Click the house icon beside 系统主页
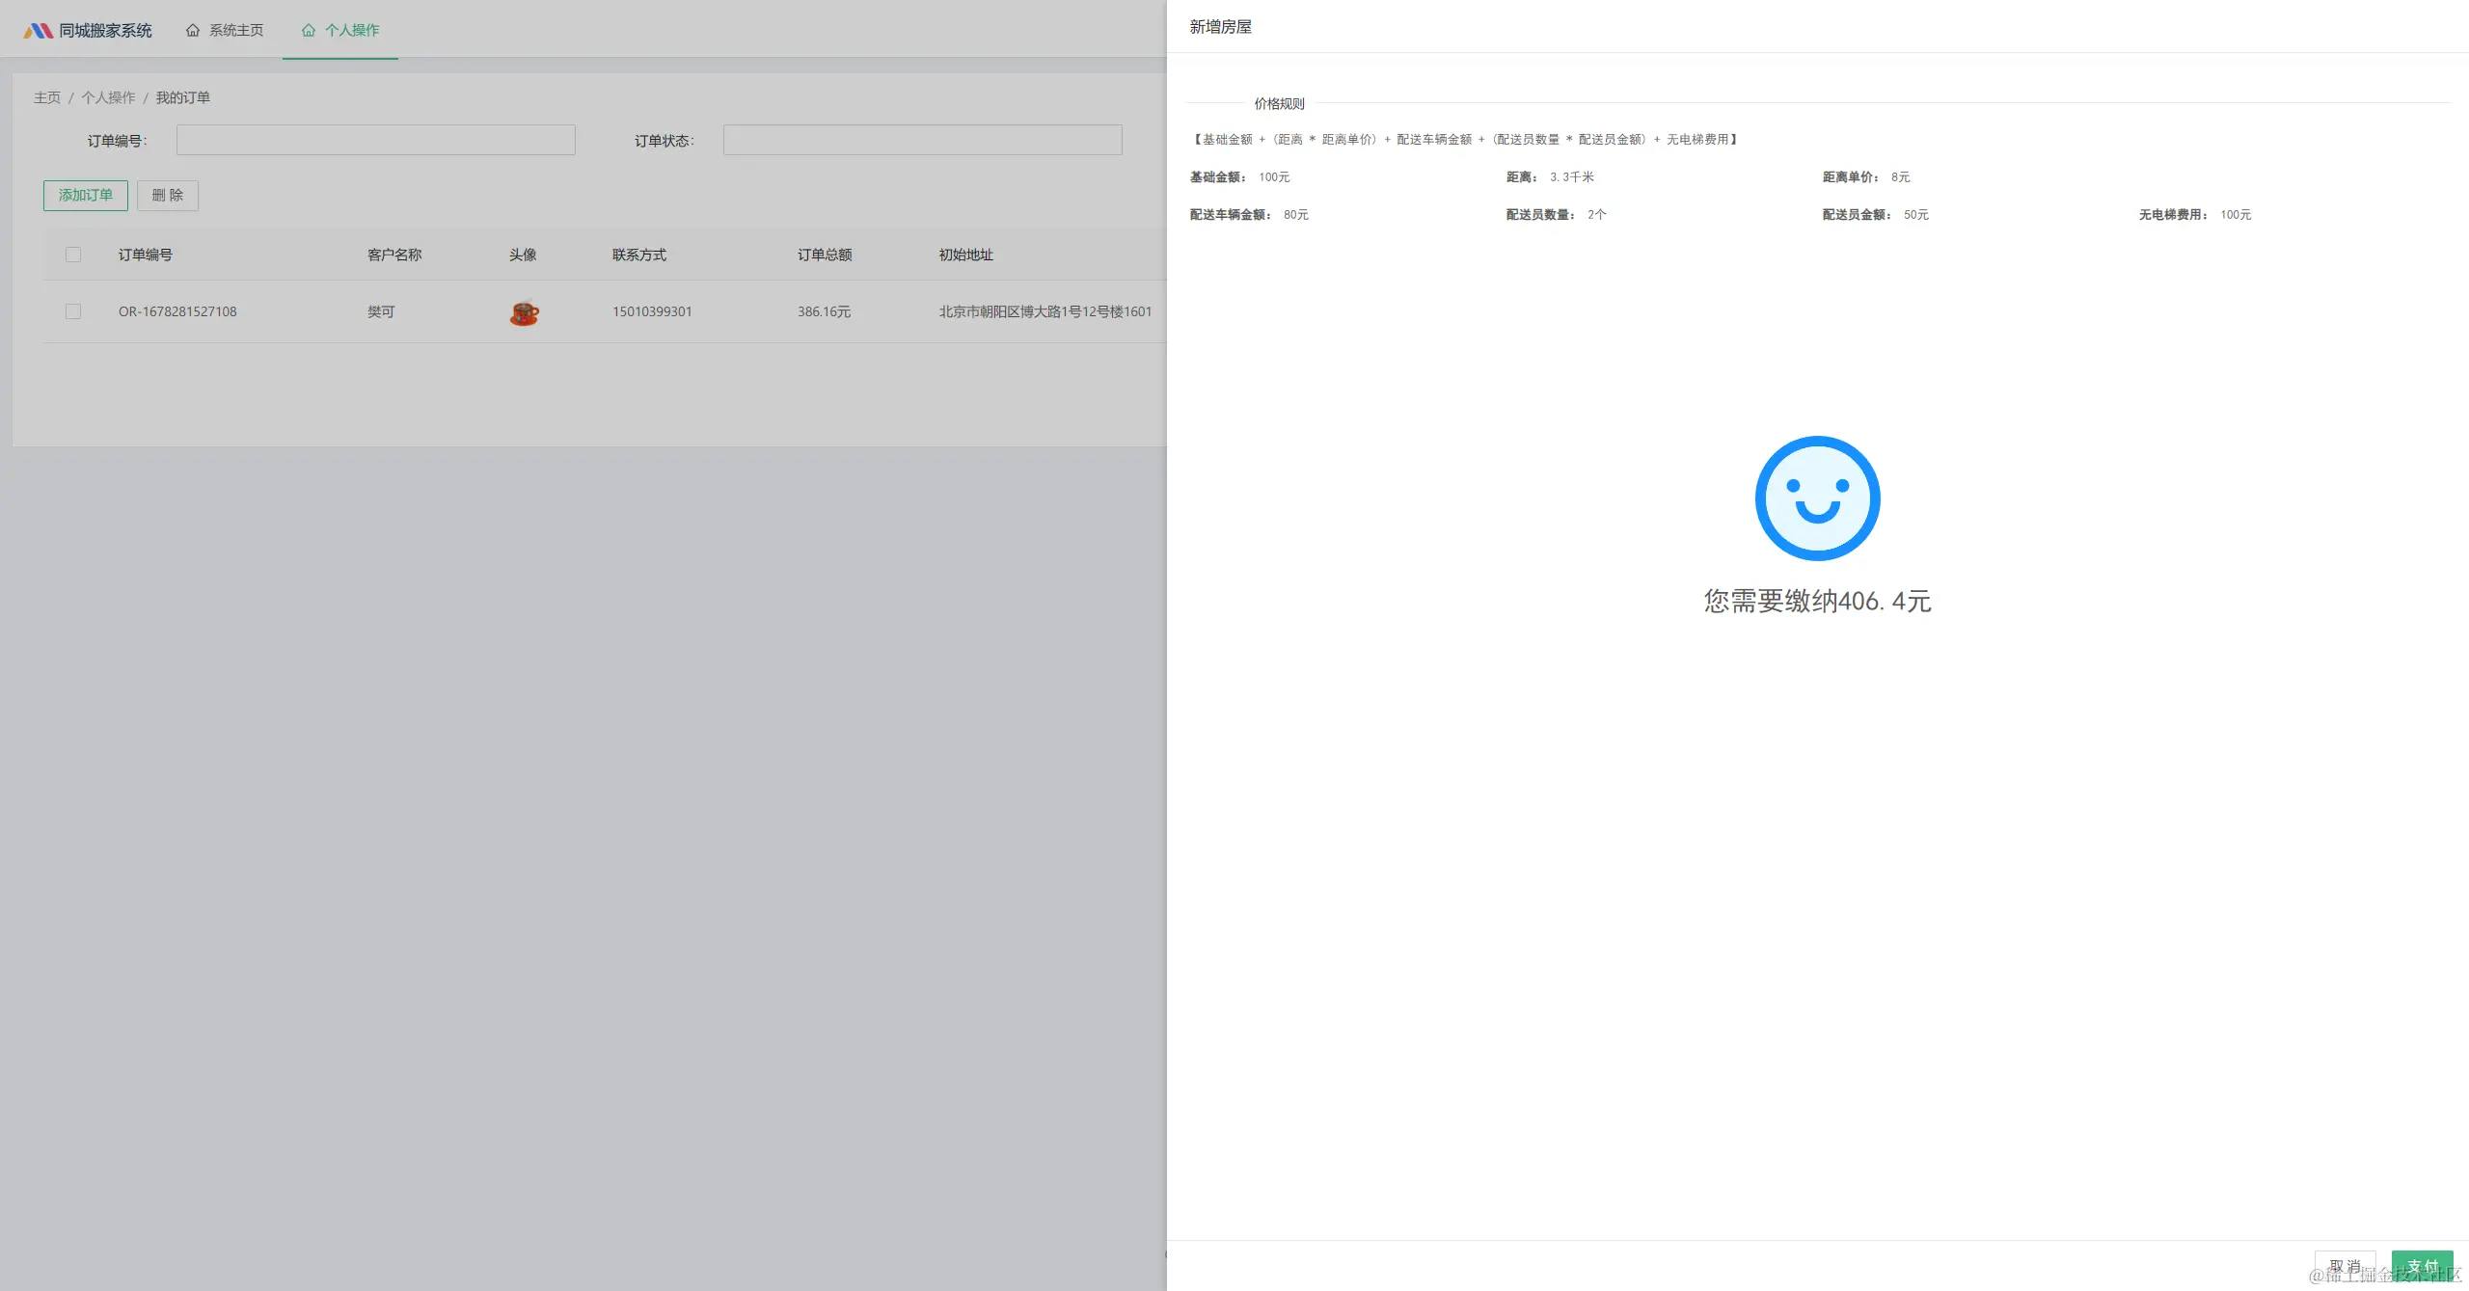 [193, 31]
